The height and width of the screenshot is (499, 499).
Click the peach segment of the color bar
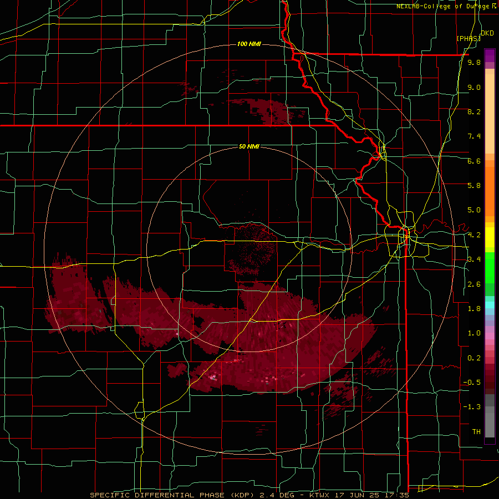pos(490,114)
